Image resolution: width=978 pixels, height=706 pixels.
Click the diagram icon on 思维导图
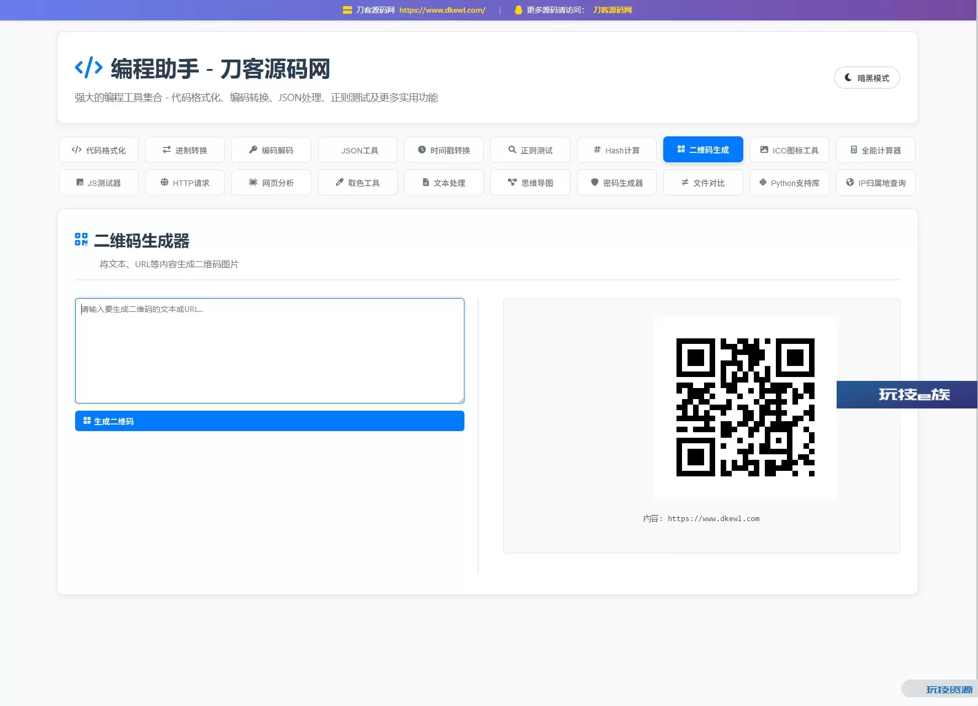point(512,182)
